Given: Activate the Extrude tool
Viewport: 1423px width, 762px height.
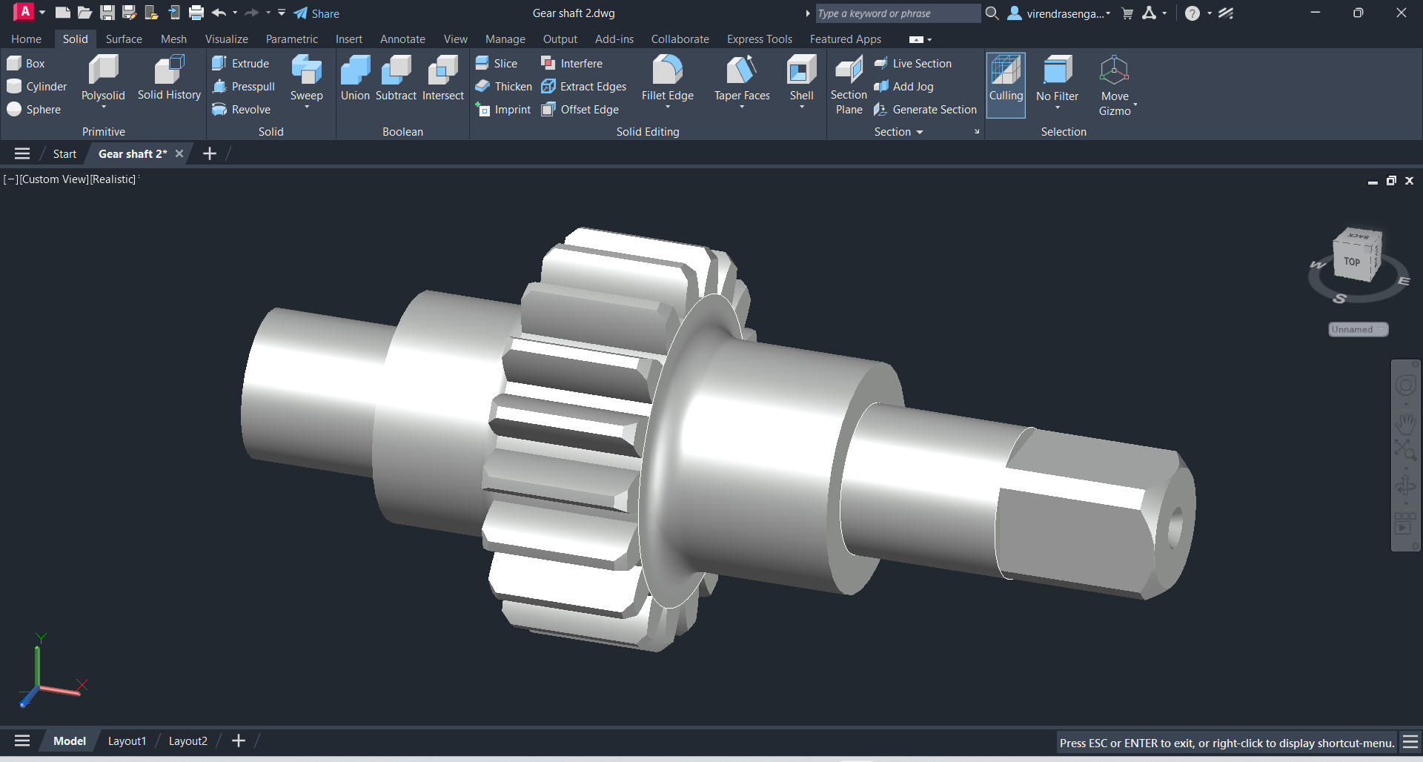Looking at the screenshot, I should (x=241, y=64).
